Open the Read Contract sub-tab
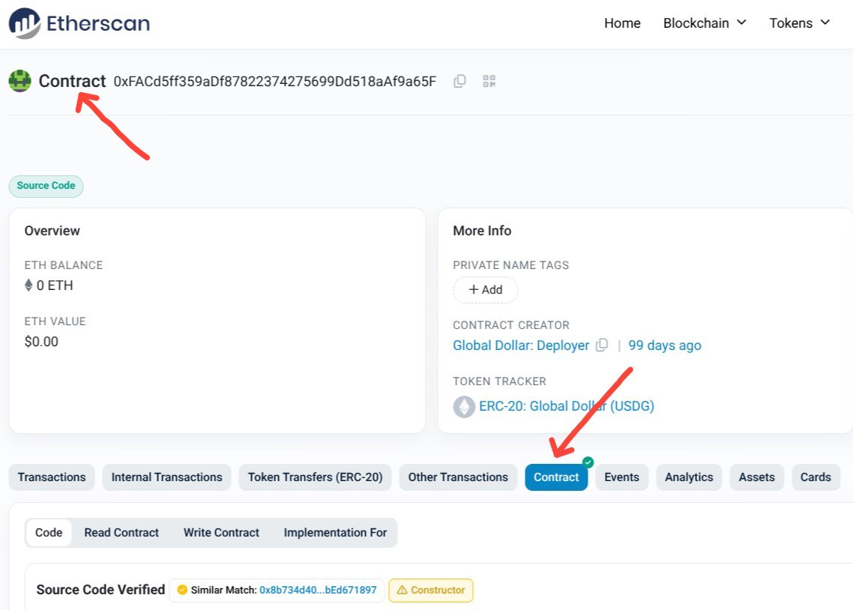 [x=121, y=533]
